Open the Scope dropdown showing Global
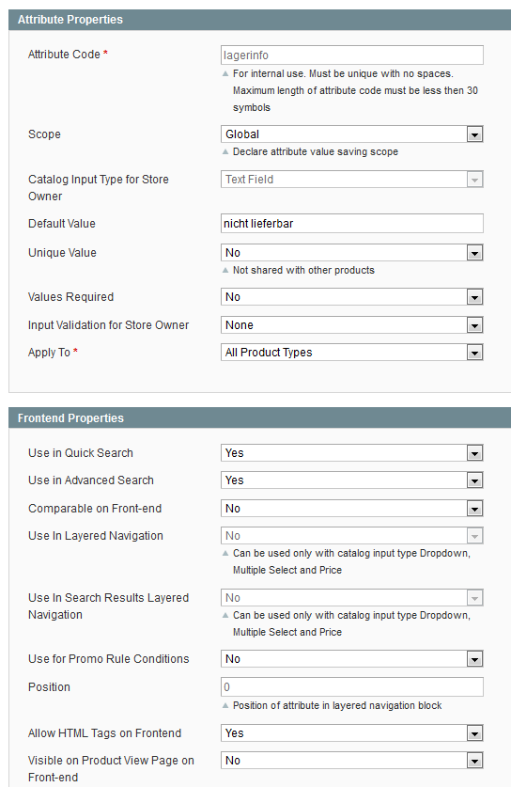511x787 pixels. (351, 134)
